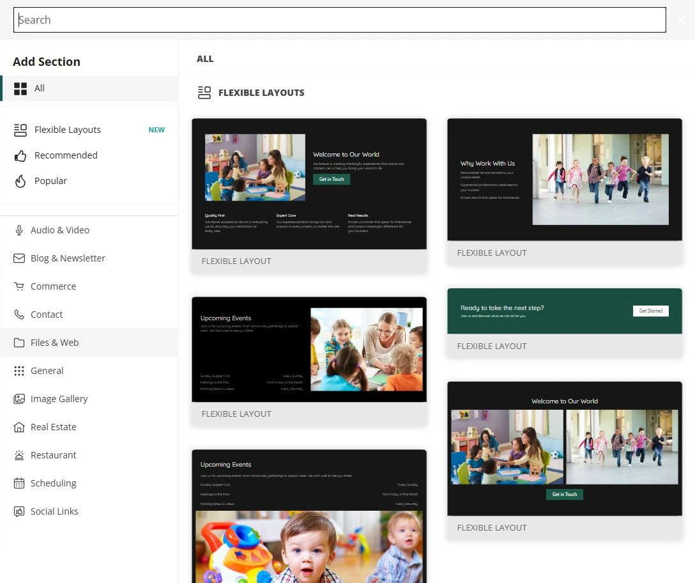Viewport: 695px width, 583px height.
Task: Click FLEXIBLE LAYOUT label under green banner card
Action: [x=492, y=346]
